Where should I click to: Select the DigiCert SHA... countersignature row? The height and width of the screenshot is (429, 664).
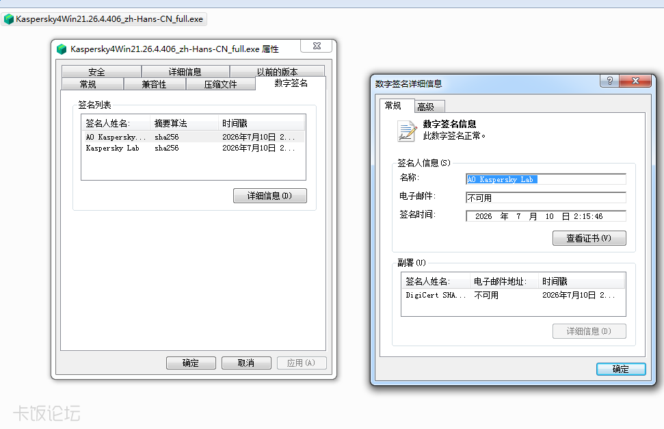point(514,295)
